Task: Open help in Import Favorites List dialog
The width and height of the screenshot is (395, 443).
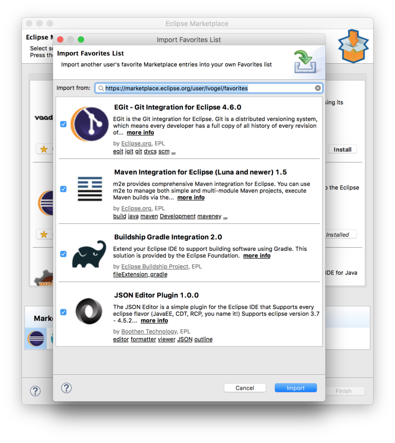Action: 66,388
